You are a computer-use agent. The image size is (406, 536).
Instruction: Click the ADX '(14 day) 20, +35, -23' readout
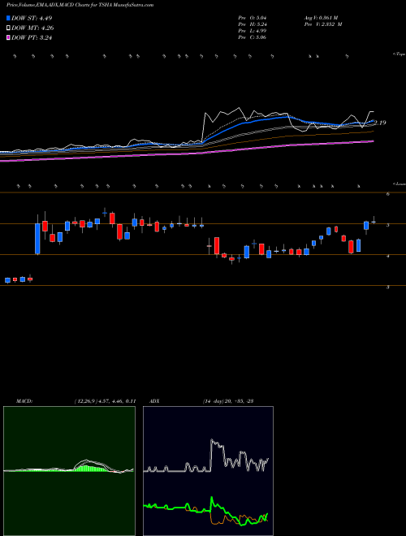[x=227, y=401]
